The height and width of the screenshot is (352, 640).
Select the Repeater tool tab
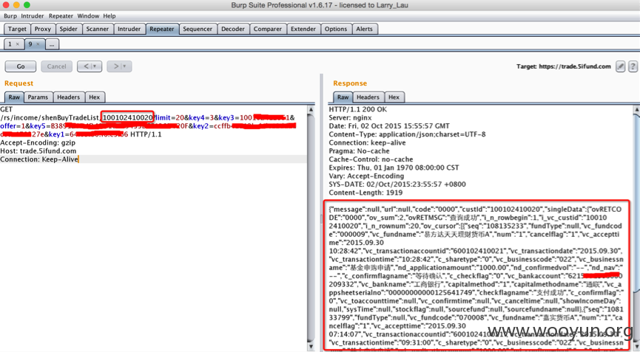click(162, 29)
